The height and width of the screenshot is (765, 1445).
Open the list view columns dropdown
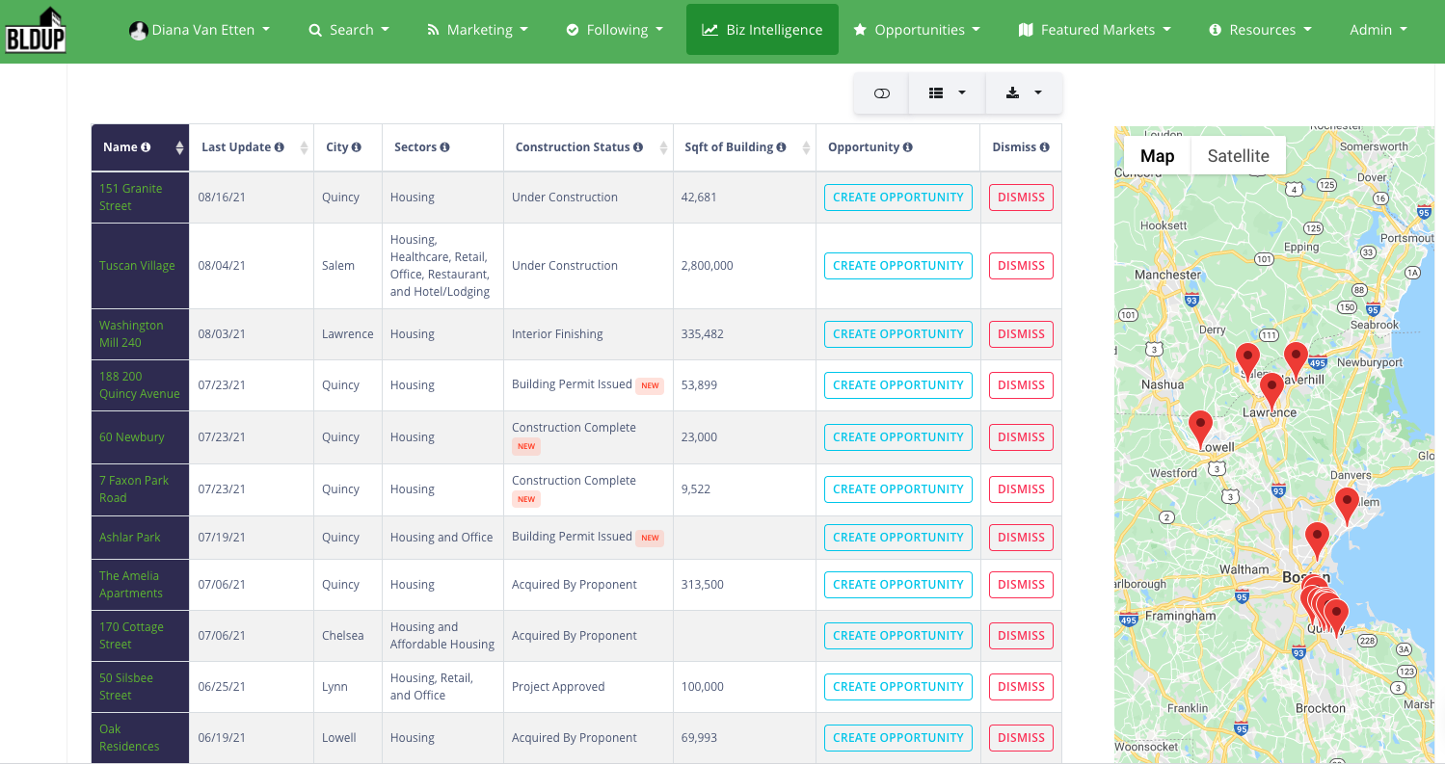(x=947, y=93)
